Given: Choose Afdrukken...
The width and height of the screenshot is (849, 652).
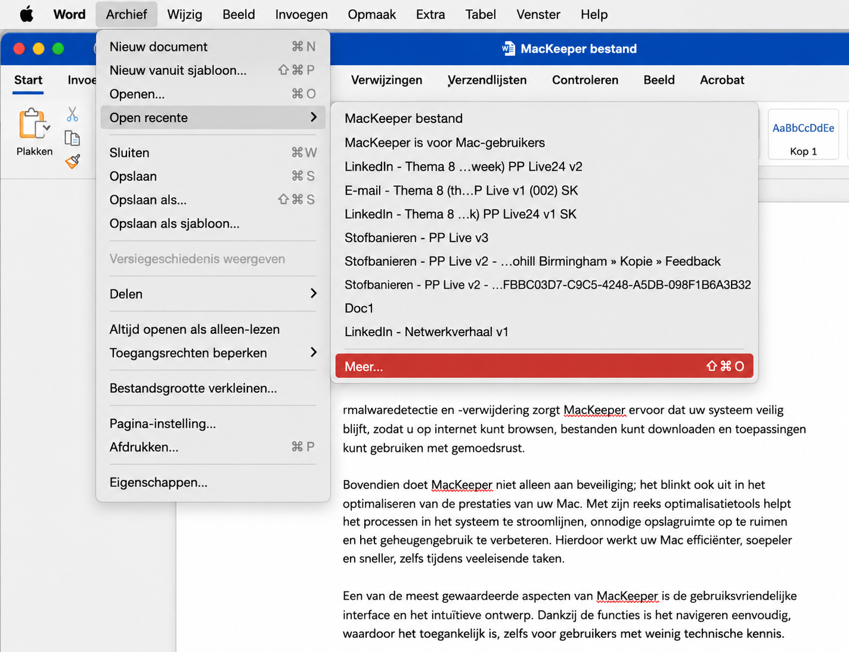Looking at the screenshot, I should click(x=213, y=447).
